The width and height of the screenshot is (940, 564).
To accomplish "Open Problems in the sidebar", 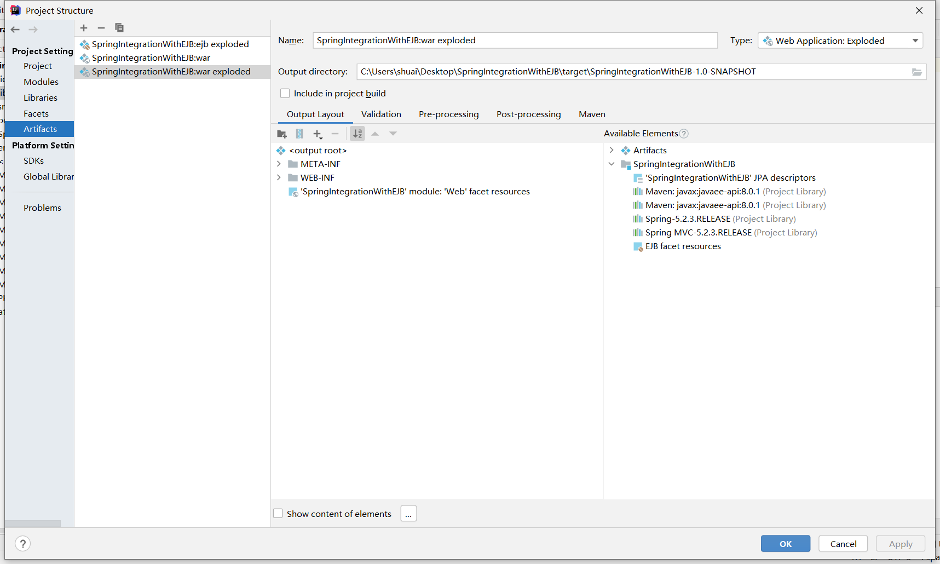I will 42,208.
